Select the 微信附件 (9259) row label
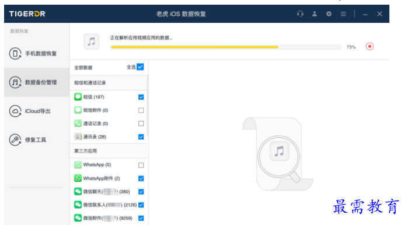This screenshot has height=225, width=404. (x=107, y=219)
